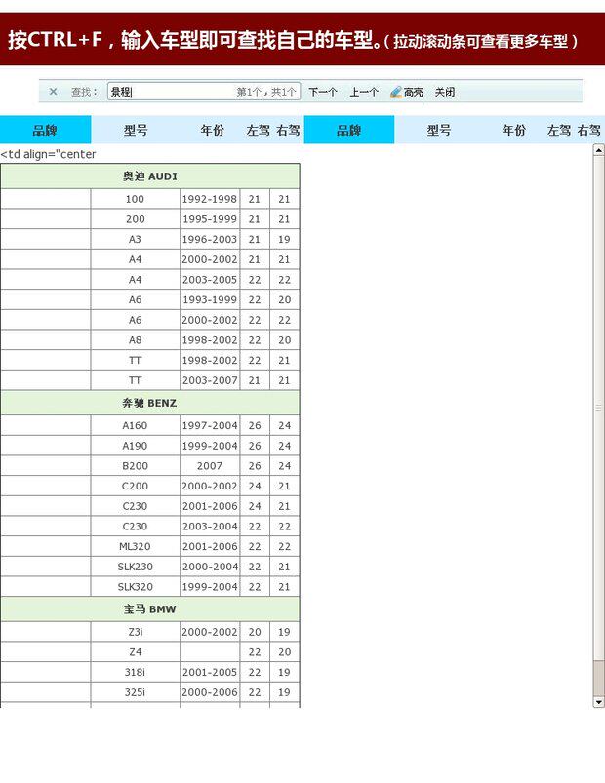Toggle the 高亮 highlight button
This screenshot has height=783, width=605.
[407, 92]
